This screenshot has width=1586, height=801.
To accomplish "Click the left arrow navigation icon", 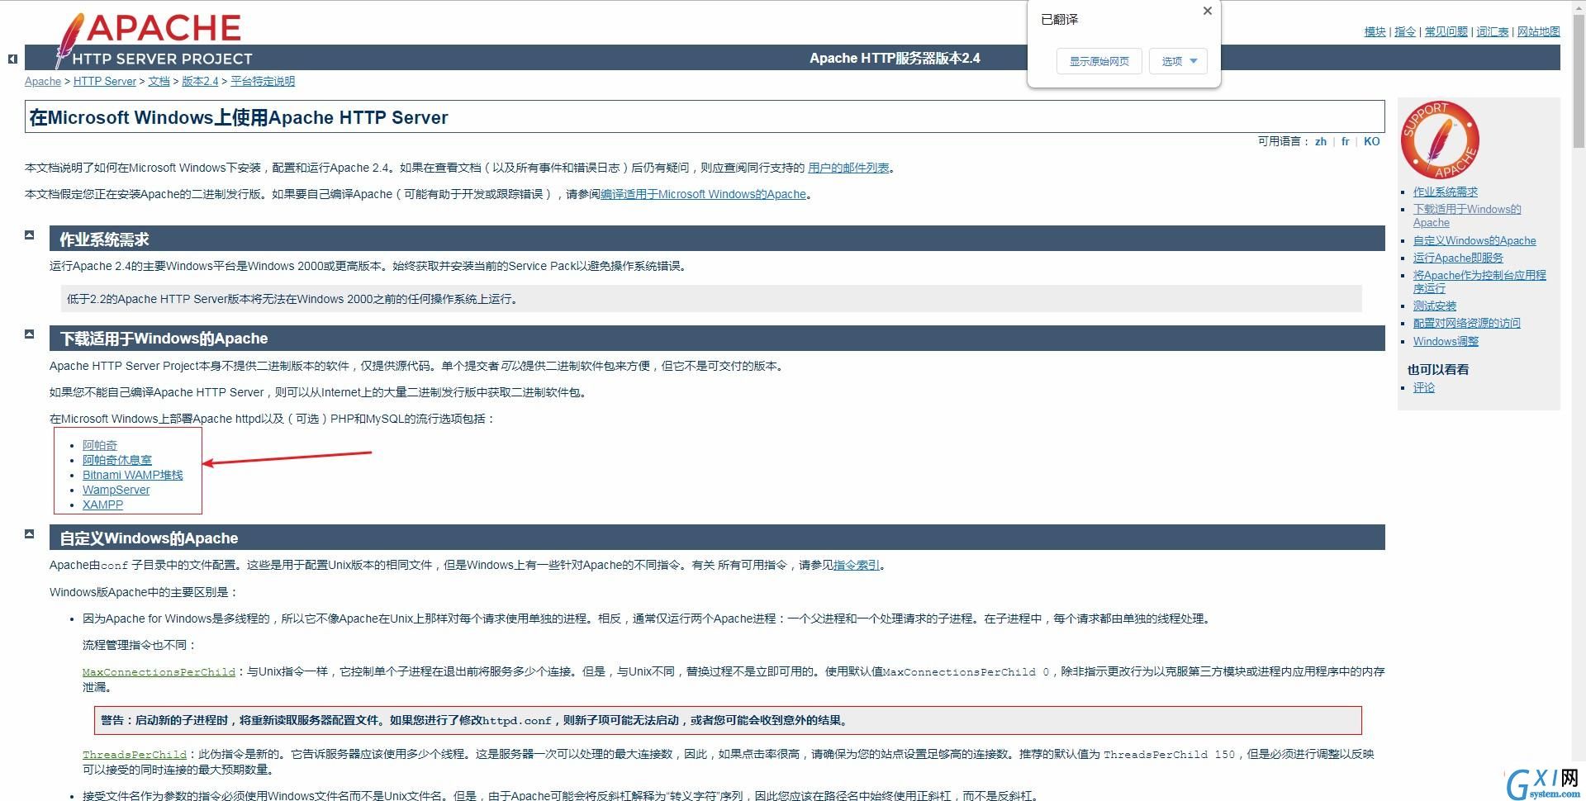I will point(12,59).
